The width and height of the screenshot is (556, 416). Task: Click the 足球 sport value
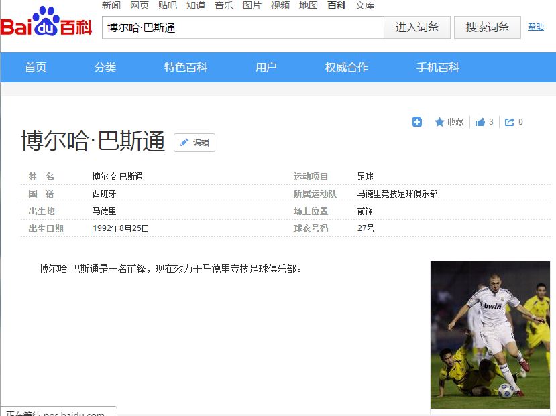[366, 176]
